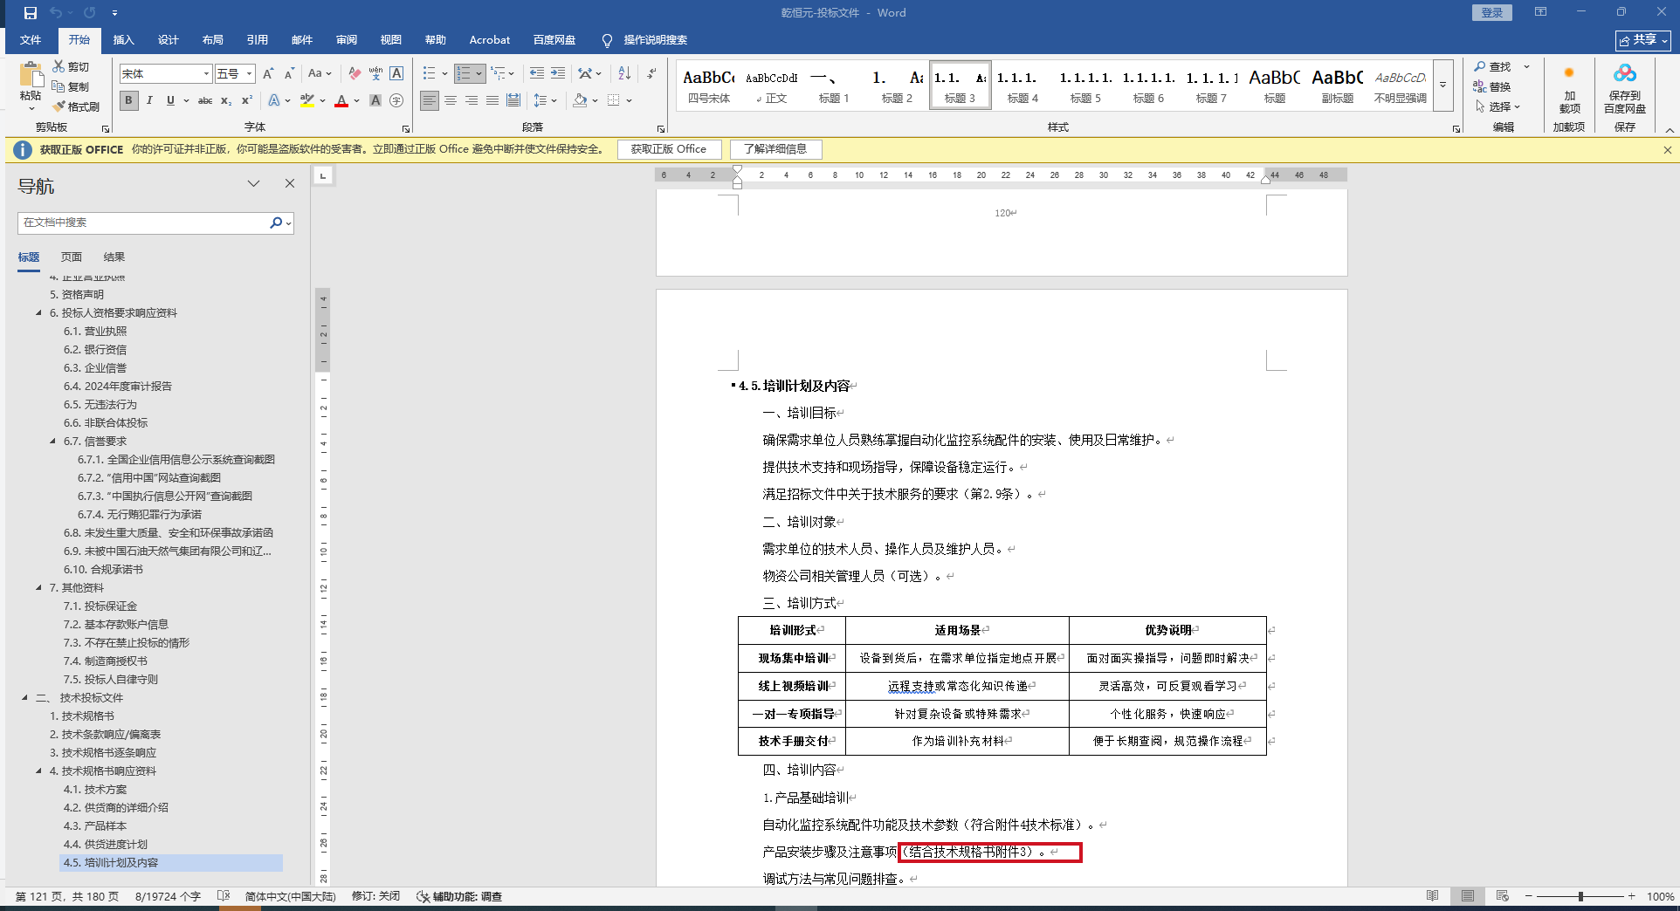Open the 文件 menu tab
1680x911 pixels.
tap(31, 40)
